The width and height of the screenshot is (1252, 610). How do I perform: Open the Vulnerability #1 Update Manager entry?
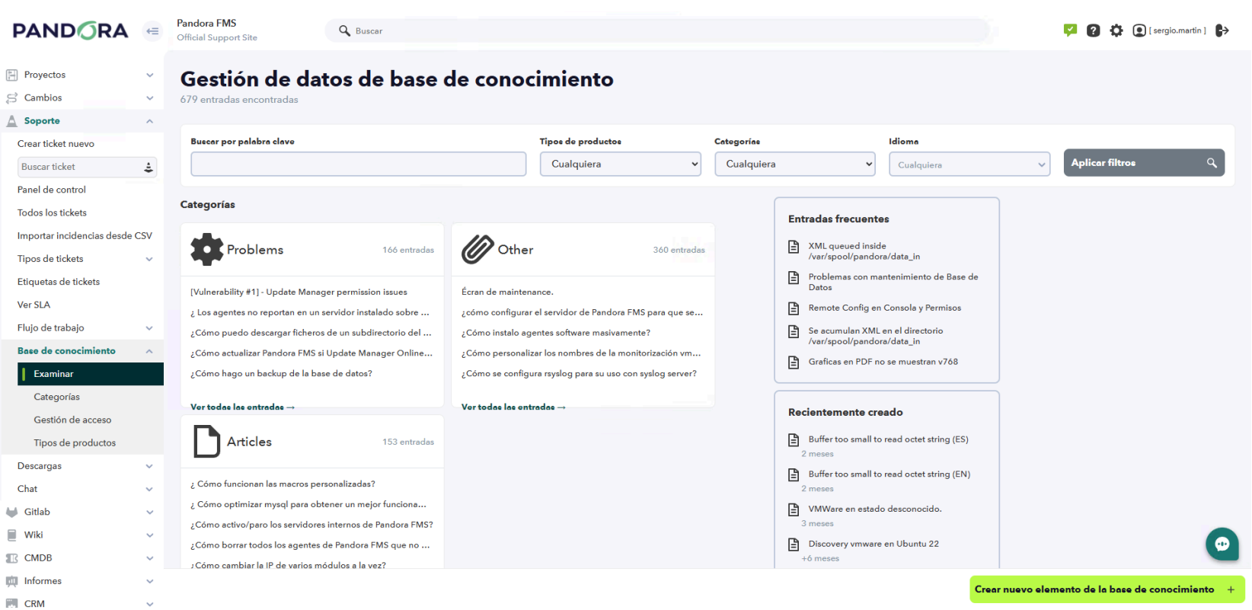tap(299, 292)
